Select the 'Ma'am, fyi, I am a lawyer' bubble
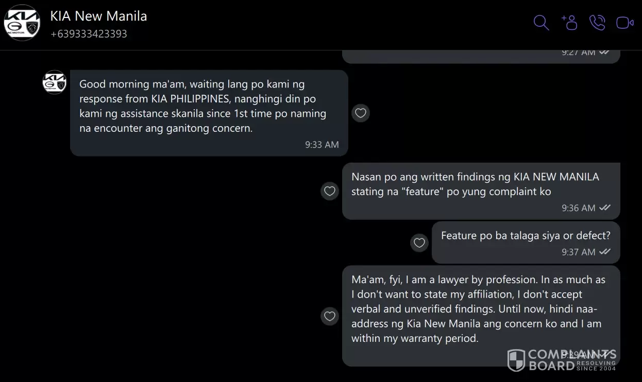642x382 pixels. pos(481,316)
